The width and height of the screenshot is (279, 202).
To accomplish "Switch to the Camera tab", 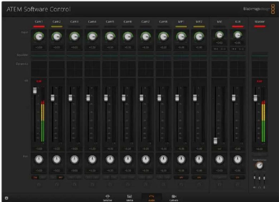I will click(x=174, y=198).
